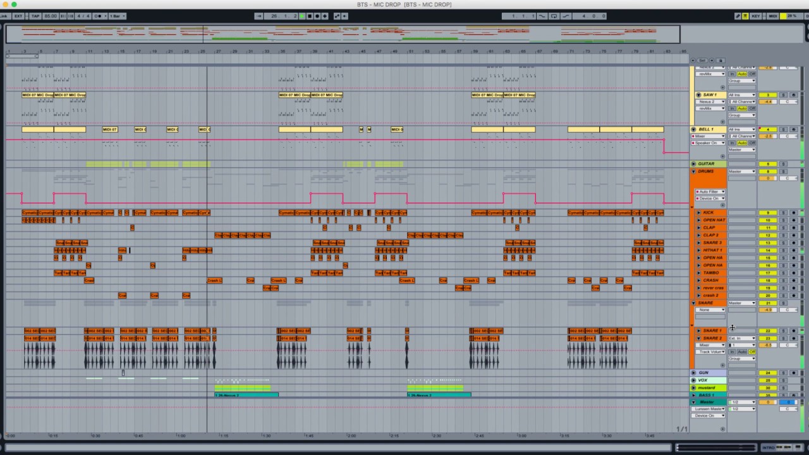
Task: Start playback with the green Play button
Action: [302, 16]
